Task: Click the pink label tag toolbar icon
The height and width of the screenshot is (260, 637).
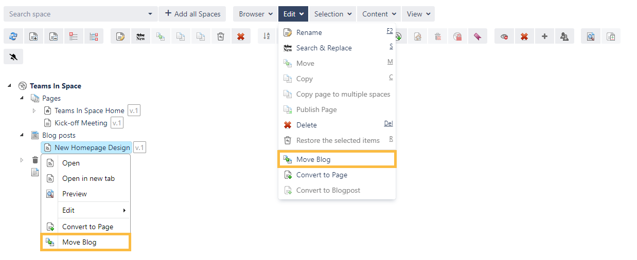Action: 477,36
